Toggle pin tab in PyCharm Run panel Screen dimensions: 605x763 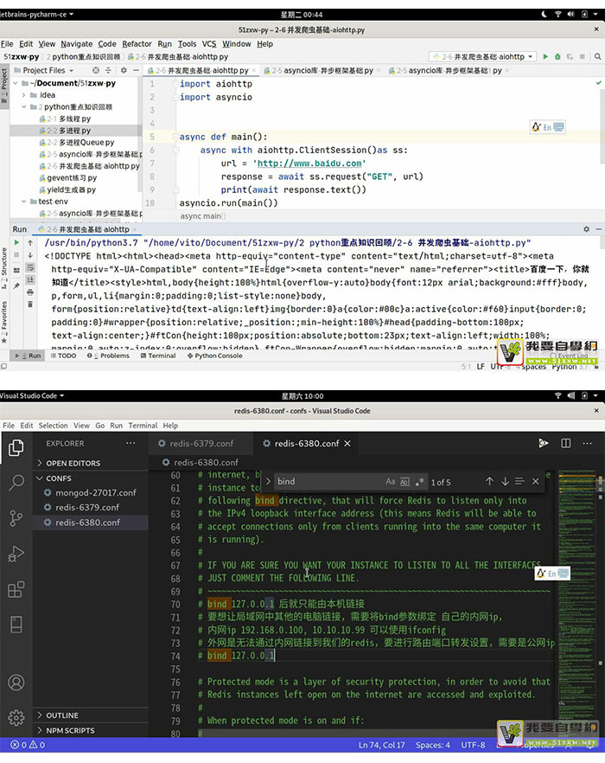coord(16,286)
